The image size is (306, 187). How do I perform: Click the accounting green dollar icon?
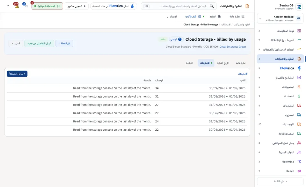point(299,96)
